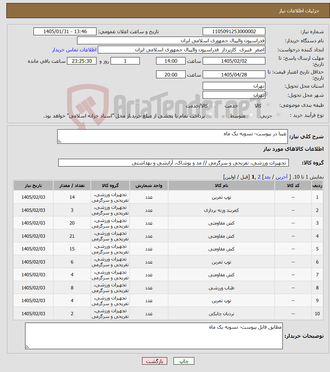
Task: Go to page 2 of the items list
Action: (259, 177)
